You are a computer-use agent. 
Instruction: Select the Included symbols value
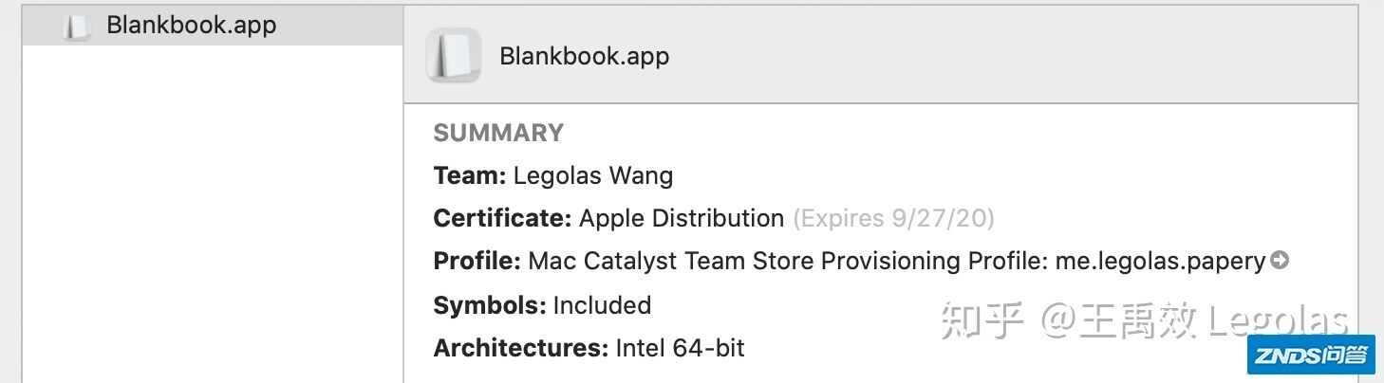tap(602, 305)
